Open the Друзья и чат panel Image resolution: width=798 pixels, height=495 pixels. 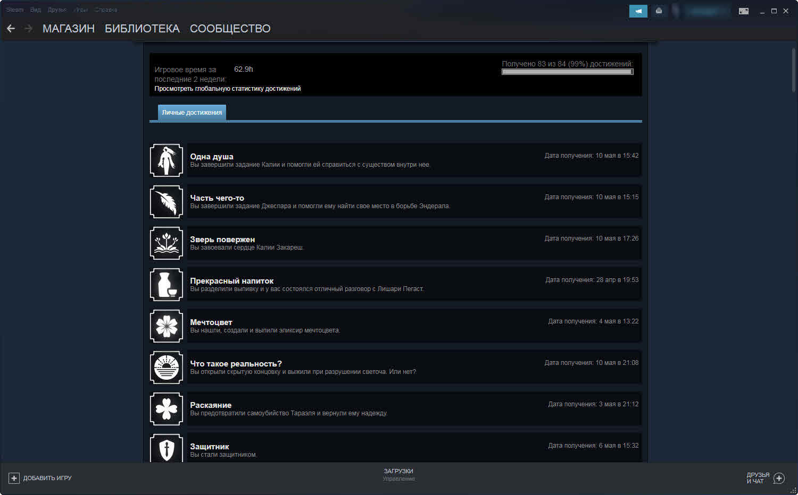coord(765,478)
